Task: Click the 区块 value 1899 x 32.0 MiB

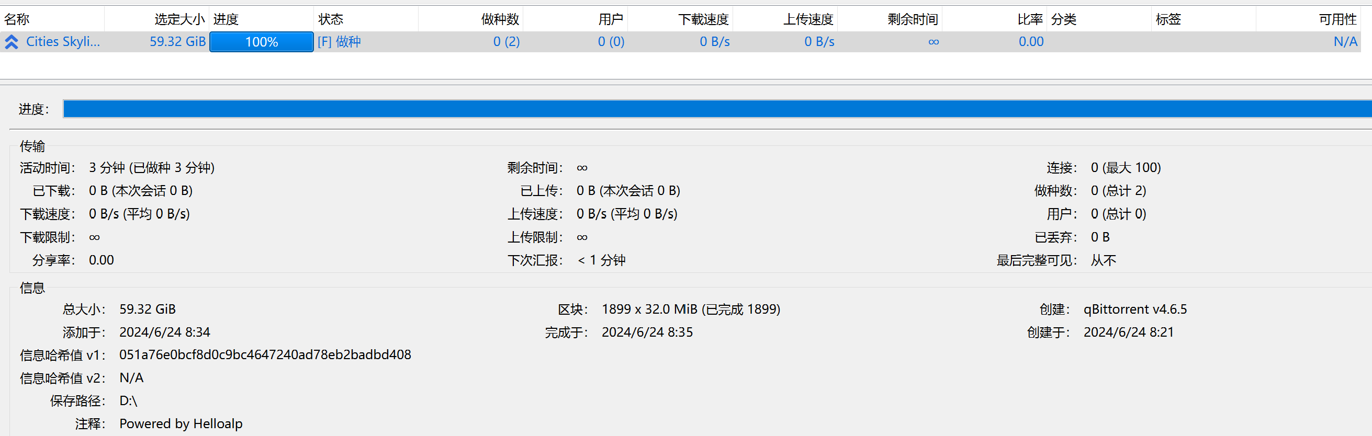Action: click(x=691, y=309)
